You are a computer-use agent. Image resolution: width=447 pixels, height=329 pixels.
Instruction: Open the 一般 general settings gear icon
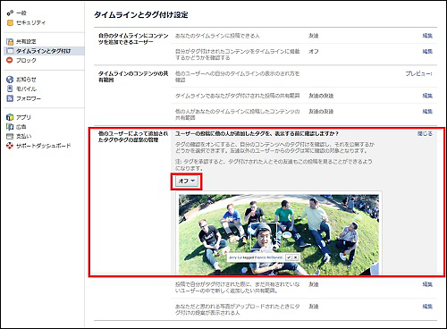10,13
